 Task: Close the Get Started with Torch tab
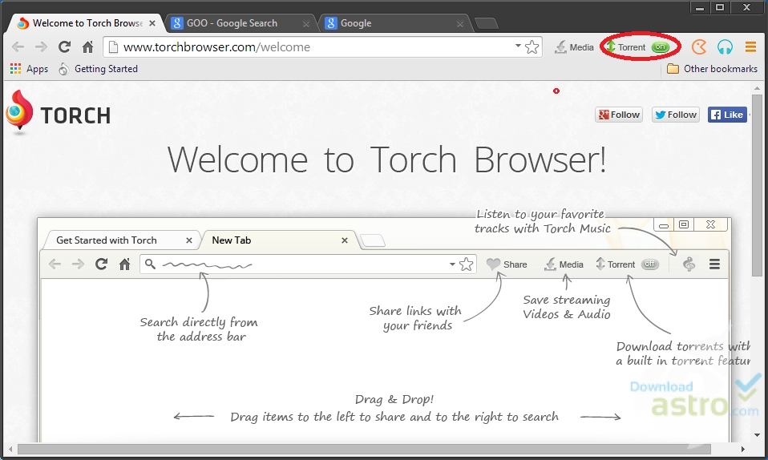click(189, 240)
